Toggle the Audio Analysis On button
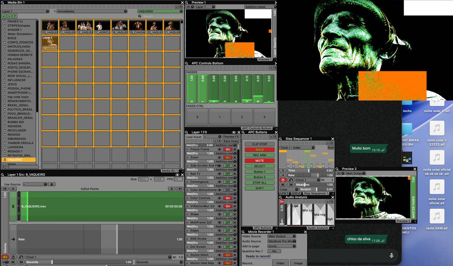Screen dimensions: 453x266 (x=282, y=202)
